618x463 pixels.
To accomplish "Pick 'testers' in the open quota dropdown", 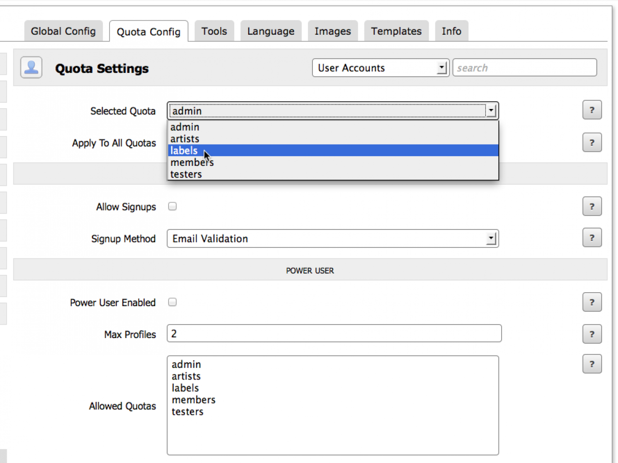I will pyautogui.click(x=186, y=174).
